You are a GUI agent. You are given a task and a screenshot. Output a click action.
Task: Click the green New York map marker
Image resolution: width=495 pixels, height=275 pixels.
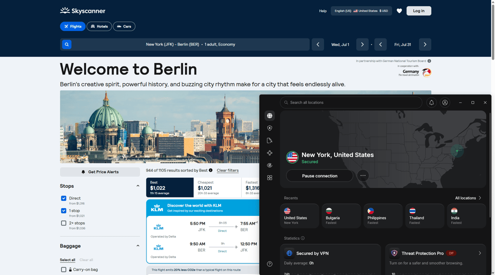click(x=457, y=151)
